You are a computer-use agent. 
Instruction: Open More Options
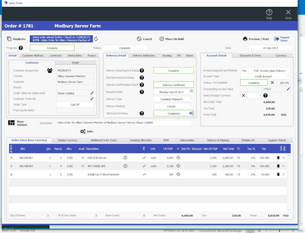17,123
